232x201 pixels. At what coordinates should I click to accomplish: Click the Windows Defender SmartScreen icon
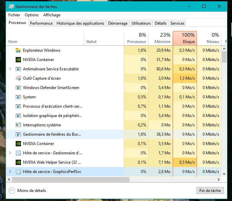pos(18,88)
